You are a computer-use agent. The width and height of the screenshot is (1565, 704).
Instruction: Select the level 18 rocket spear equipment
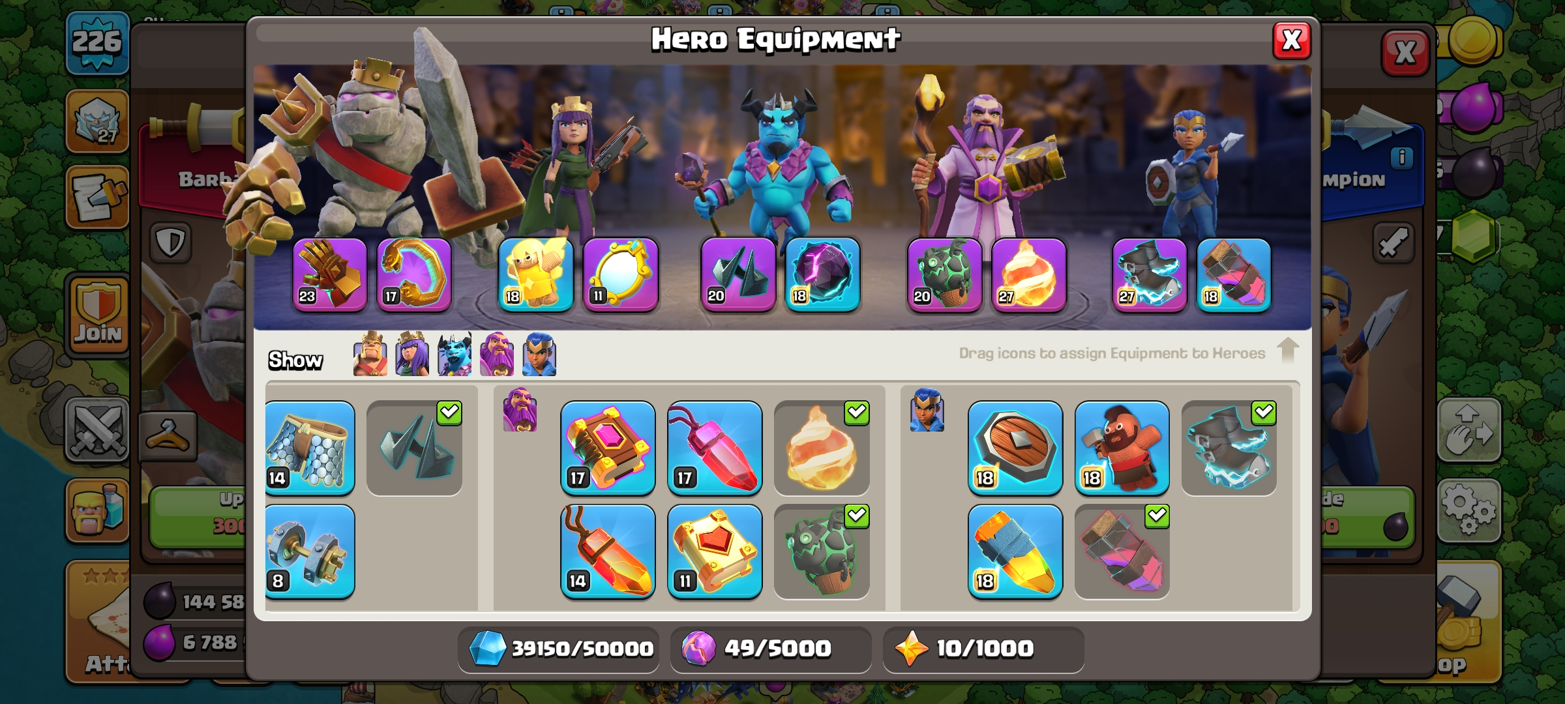click(1015, 551)
